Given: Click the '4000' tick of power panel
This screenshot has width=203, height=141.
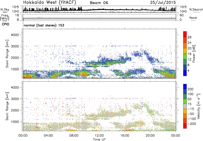Looking at the screenshot, I should 15,35.
